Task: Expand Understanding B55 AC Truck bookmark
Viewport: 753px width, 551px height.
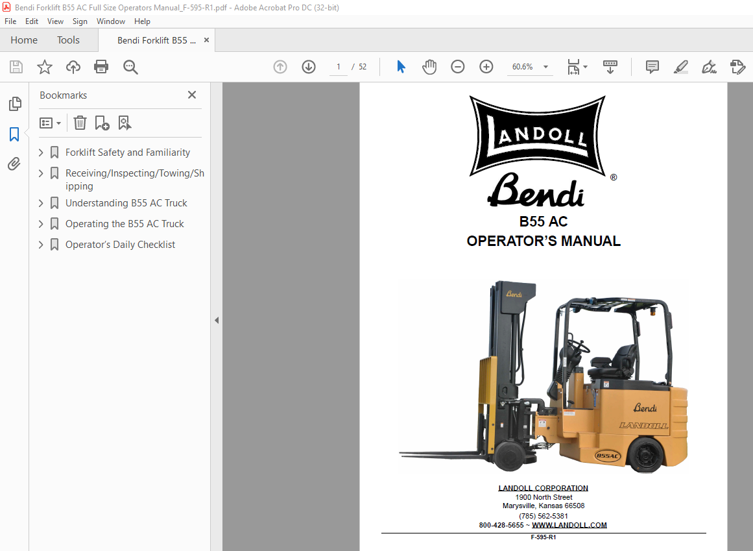Action: (41, 203)
